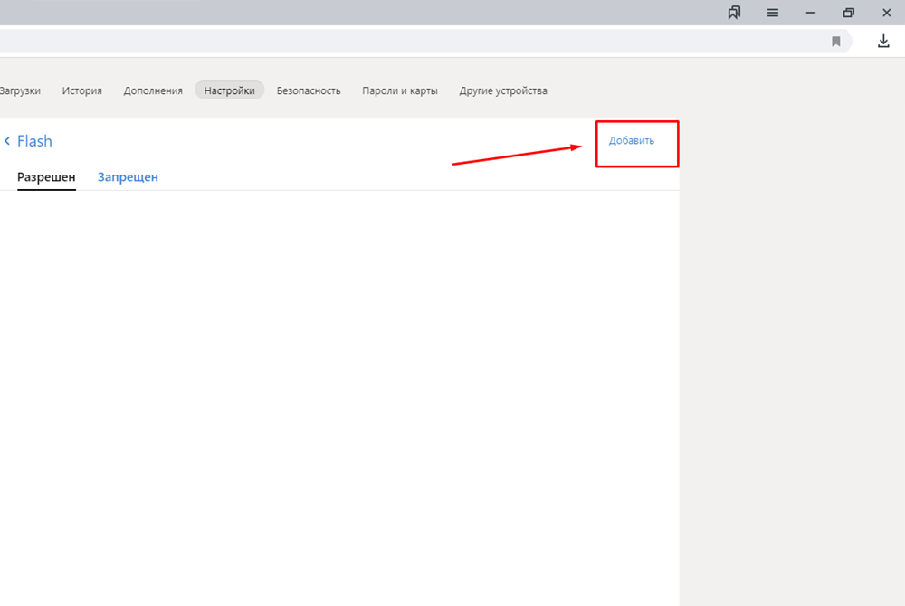Screen dimensions: 905x606
Task: Go to the Дополнения section
Action: point(153,90)
